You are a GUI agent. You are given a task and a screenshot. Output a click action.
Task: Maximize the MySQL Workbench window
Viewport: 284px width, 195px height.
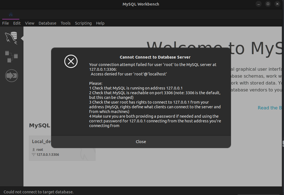pos(268,4)
